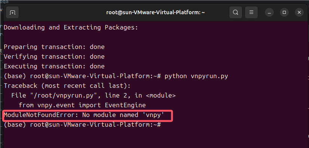Open the terminal hamburger menu
This screenshot has height=148, width=309.
[x=251, y=13]
